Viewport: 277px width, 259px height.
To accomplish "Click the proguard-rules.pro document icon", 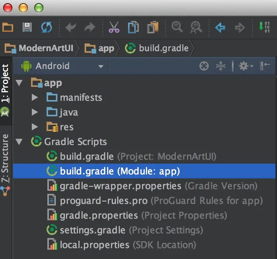I will (x=52, y=200).
